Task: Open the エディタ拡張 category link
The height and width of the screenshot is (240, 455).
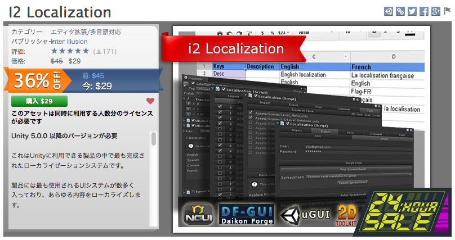Action: pyautogui.click(x=69, y=32)
